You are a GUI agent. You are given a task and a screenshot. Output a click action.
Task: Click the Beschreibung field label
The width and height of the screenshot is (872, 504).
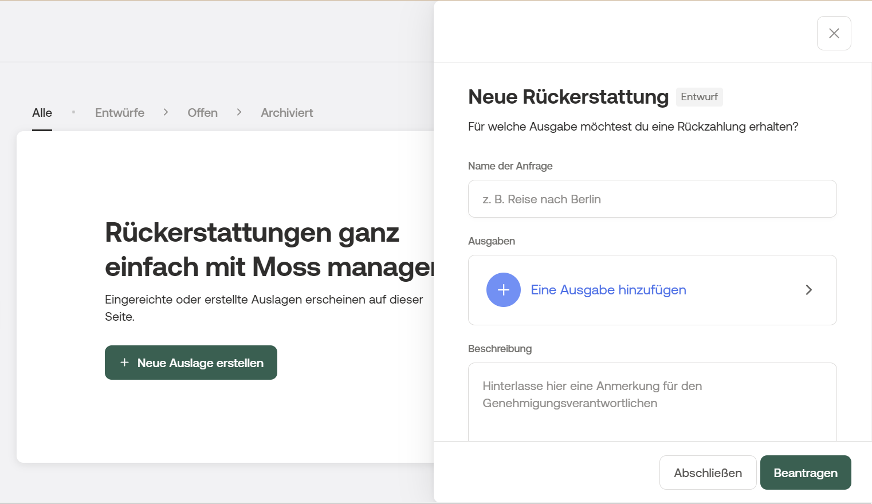click(500, 349)
